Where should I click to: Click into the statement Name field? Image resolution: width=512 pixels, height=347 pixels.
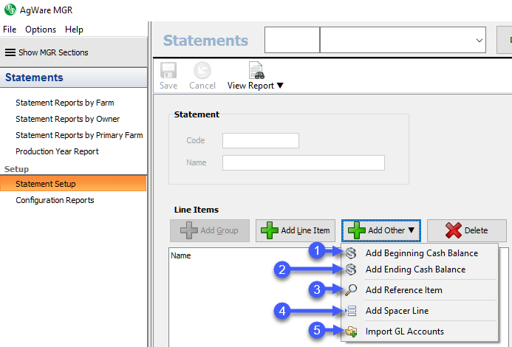[x=303, y=162]
